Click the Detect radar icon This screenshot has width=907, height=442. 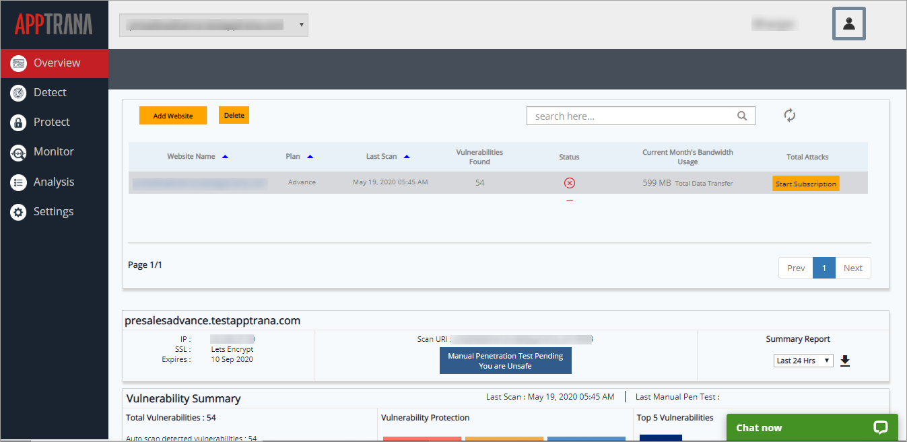coord(19,93)
